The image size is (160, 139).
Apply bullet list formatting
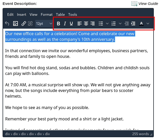pos(101,24)
